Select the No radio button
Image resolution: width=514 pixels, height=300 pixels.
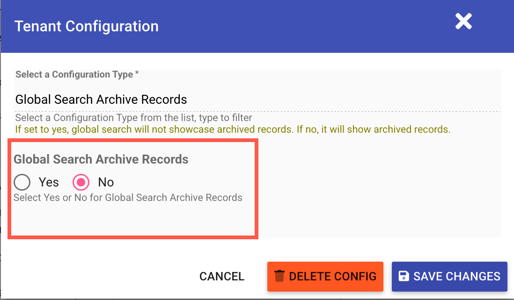[81, 182]
